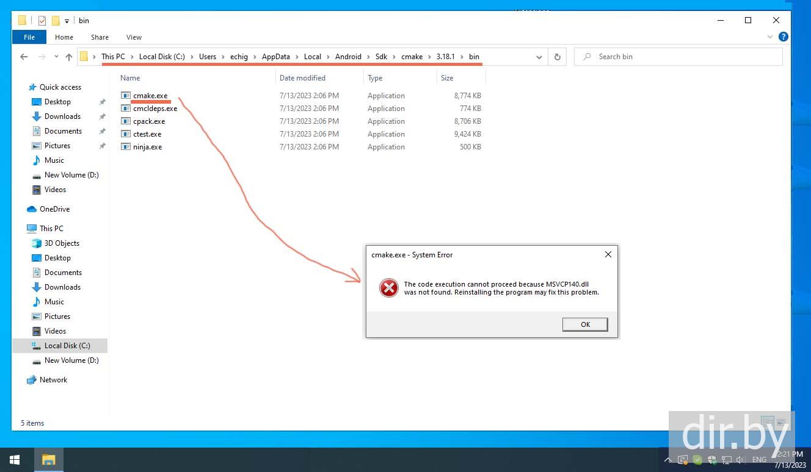Open pinned Desktop under Quick access
This screenshot has height=472, width=811.
pyautogui.click(x=57, y=102)
